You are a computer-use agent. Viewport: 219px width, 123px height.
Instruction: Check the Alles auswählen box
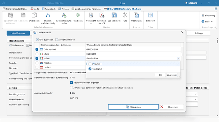click(37, 39)
